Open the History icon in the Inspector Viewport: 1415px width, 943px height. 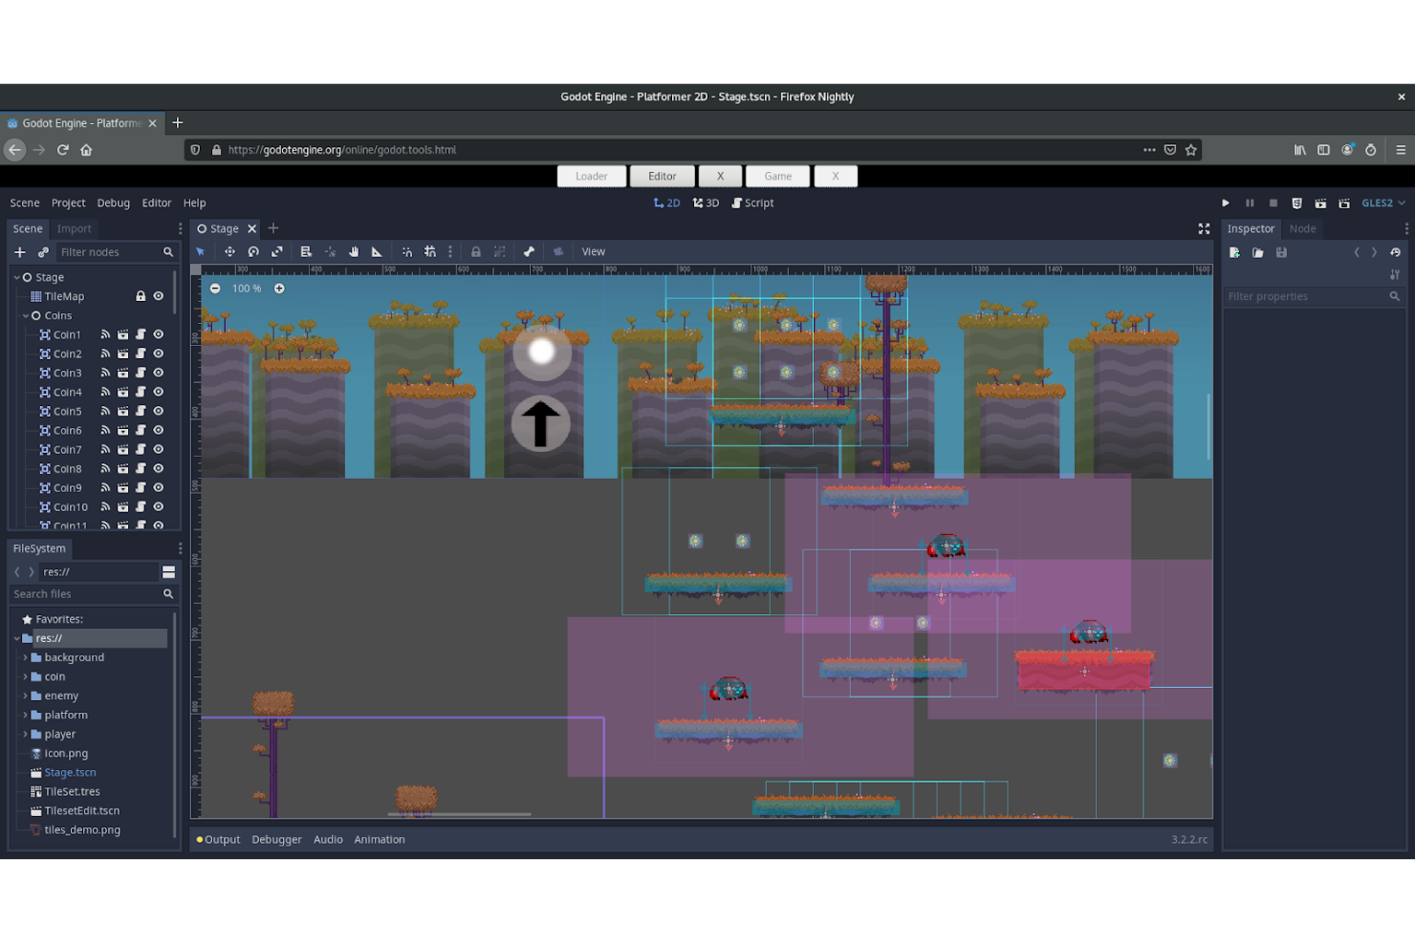tap(1395, 251)
